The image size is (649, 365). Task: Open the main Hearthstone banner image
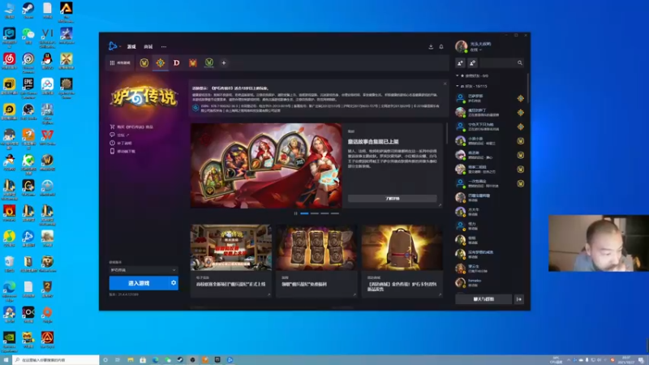(266, 165)
